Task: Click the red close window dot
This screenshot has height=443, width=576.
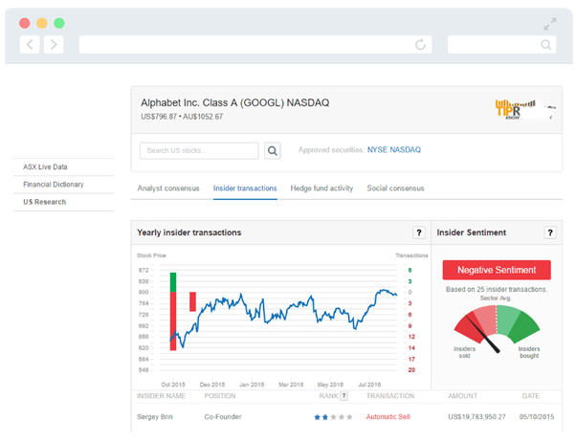Action: point(25,23)
